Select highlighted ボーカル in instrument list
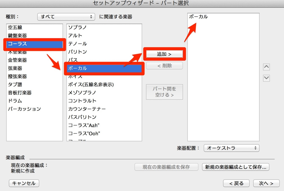 click(104, 68)
